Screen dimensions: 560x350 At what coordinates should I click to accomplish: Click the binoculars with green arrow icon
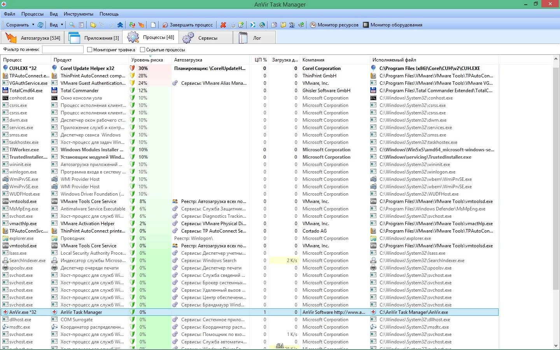(x=301, y=24)
